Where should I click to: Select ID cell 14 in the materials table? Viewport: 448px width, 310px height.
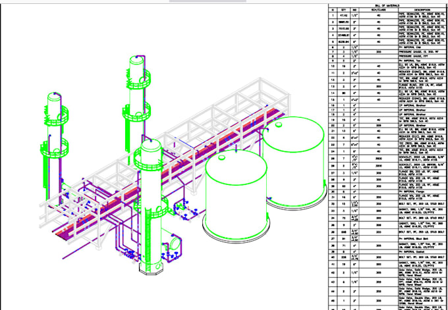coord(332,93)
